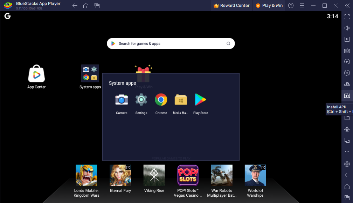Open War Robots Multiplayer Battles
Image resolution: width=353 pixels, height=203 pixels.
[x=222, y=175]
